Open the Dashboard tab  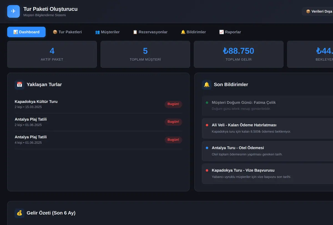(x=26, y=32)
